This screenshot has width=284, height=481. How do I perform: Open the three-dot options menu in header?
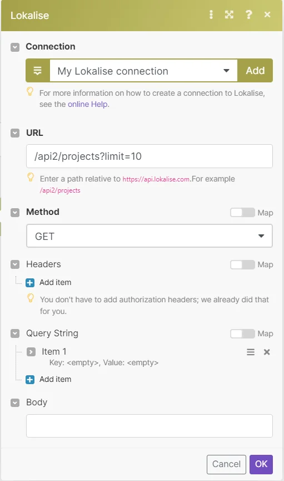(x=211, y=14)
